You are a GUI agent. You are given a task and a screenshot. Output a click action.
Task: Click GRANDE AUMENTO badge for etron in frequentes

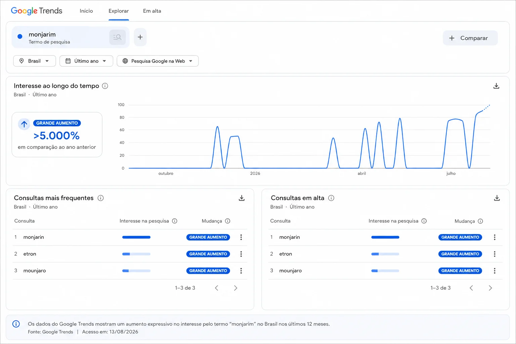pyautogui.click(x=208, y=254)
